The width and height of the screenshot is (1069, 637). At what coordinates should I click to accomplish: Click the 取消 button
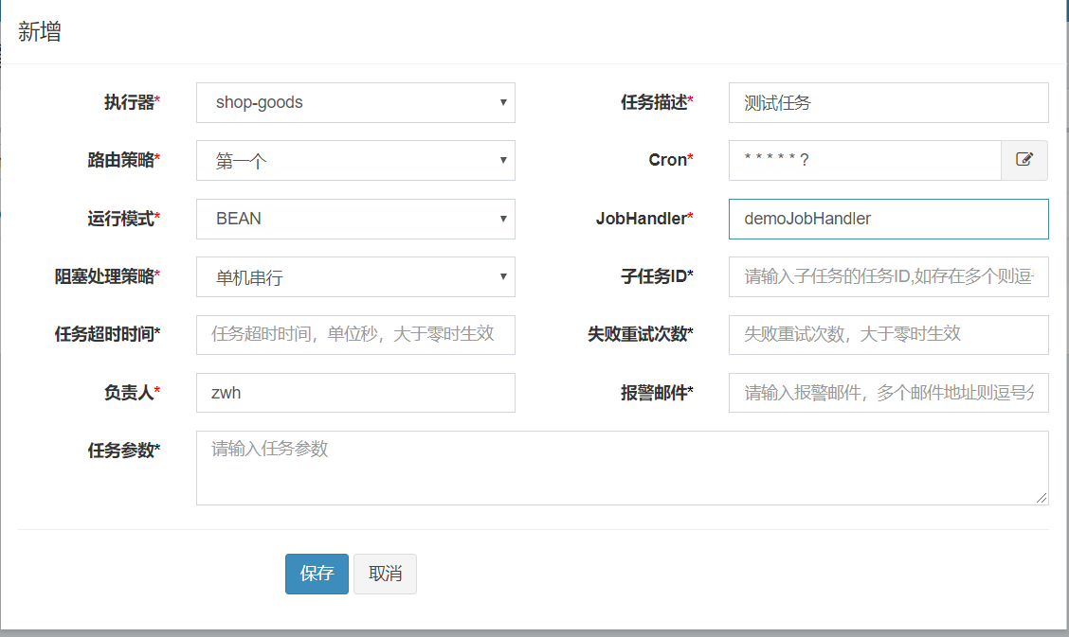click(x=385, y=574)
